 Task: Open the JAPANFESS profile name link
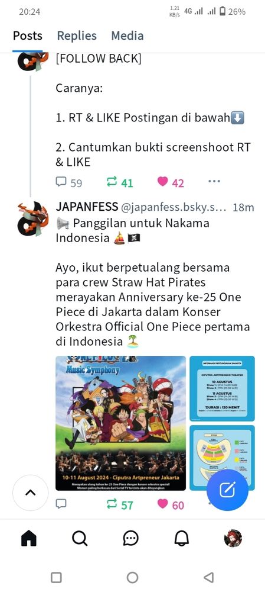tap(86, 207)
